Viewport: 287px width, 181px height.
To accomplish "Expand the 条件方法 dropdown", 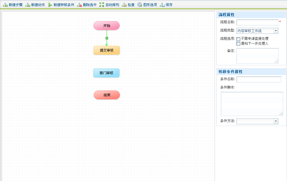I will click(x=276, y=121).
